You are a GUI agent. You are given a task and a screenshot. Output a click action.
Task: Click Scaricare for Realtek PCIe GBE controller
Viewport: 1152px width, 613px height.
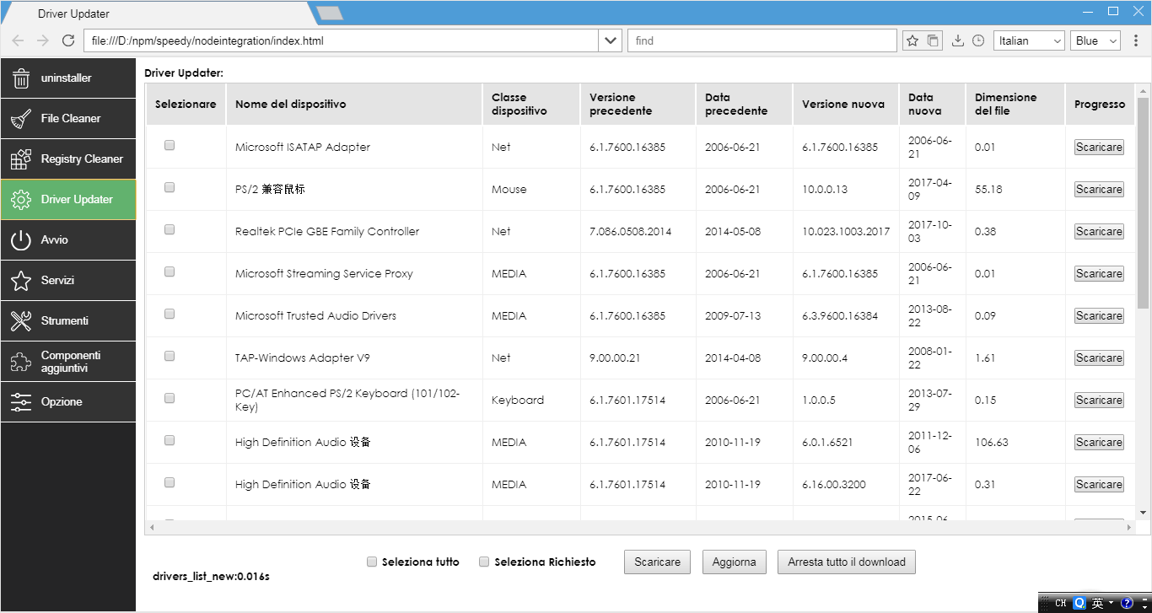pyautogui.click(x=1099, y=232)
